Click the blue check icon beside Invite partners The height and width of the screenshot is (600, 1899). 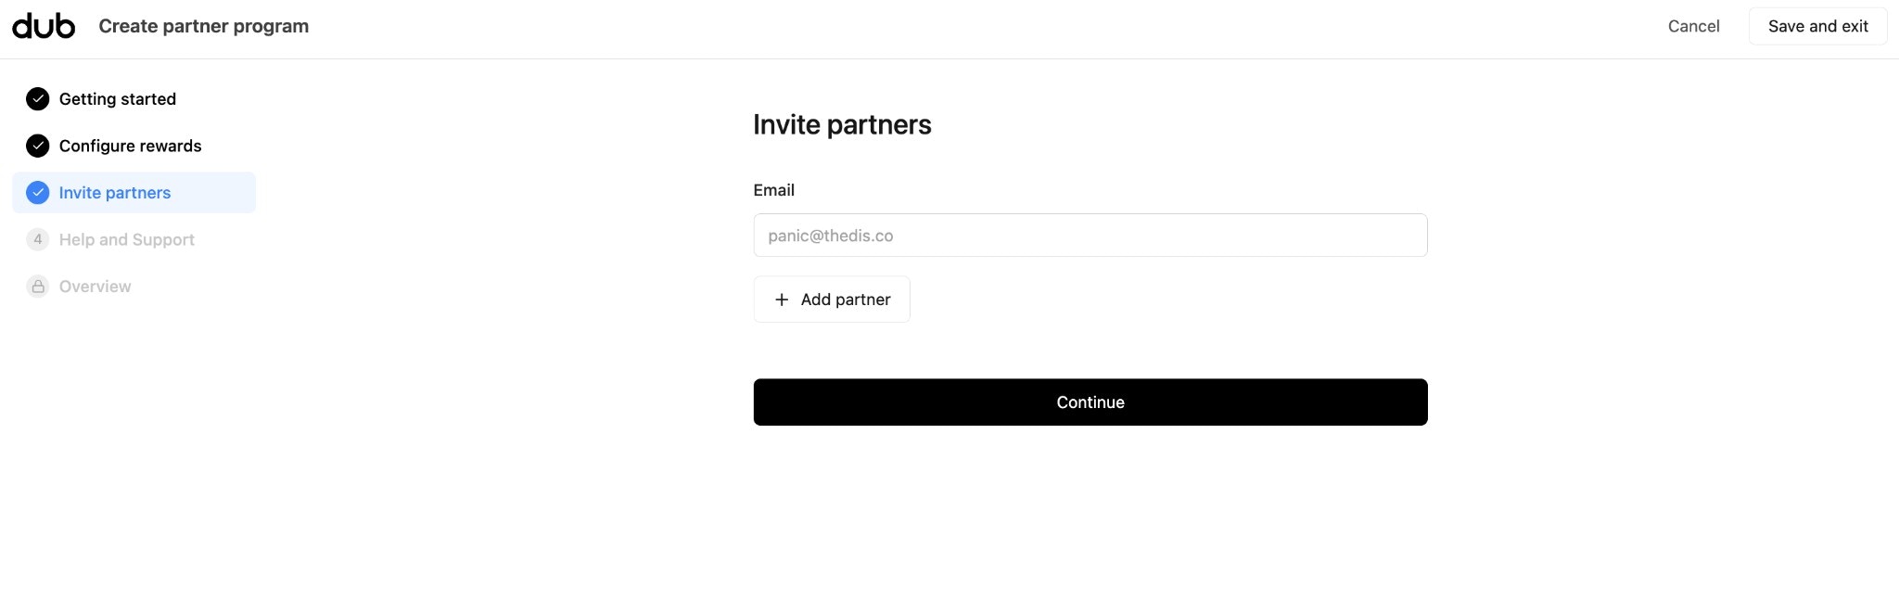pos(37,192)
